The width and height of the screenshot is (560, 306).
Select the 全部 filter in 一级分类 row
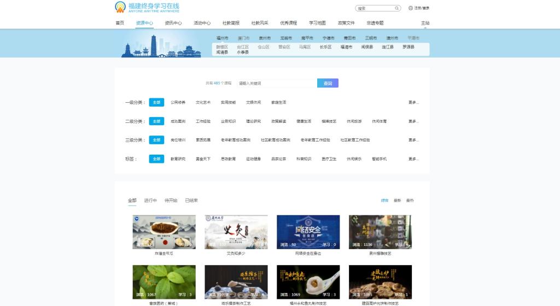coord(156,102)
